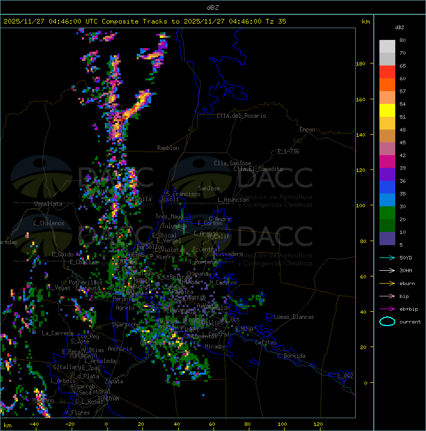Click the Ugarteche place label

click(x=126, y=325)
